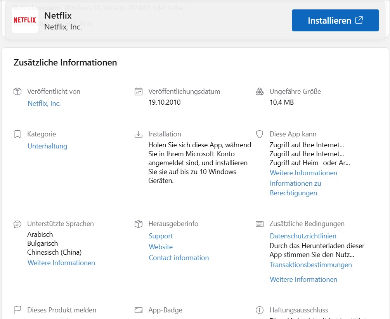The image size is (390, 319).
Task: Click the Netflix title in the header
Action: pyautogui.click(x=58, y=16)
